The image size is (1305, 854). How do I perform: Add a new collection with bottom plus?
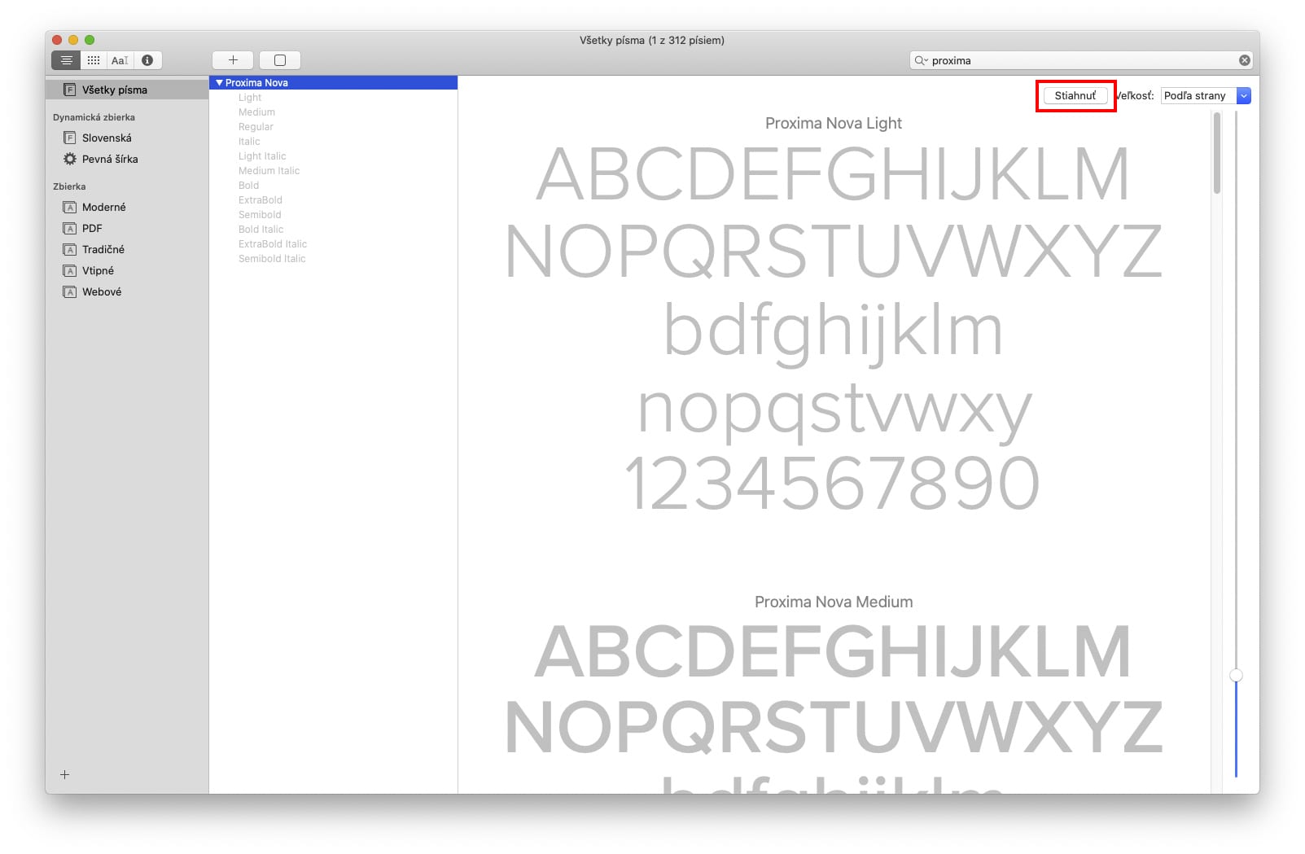[x=65, y=774]
